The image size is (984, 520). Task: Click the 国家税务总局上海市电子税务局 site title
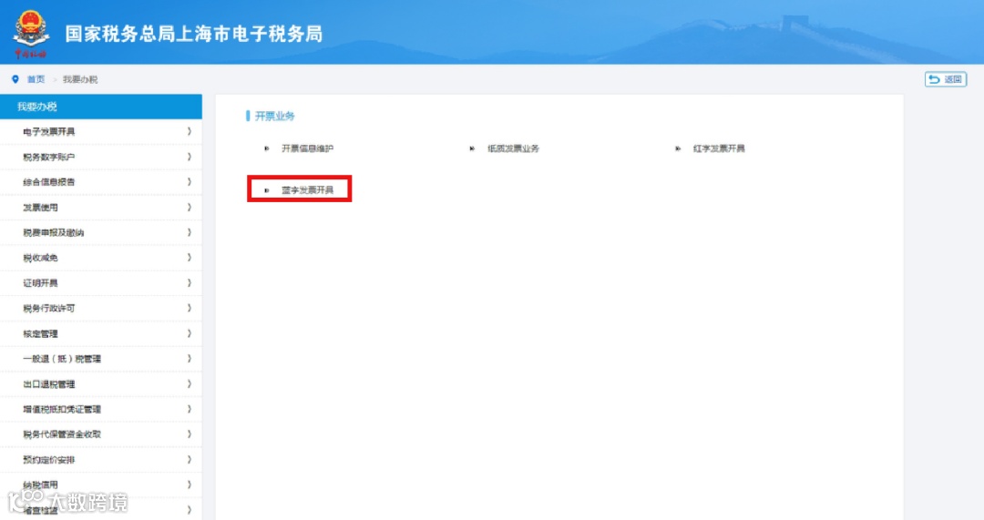tap(194, 34)
